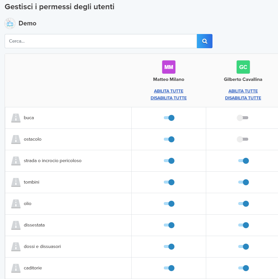
Task: Focus the Cerca search input field
Action: coord(101,41)
